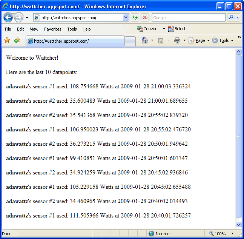
Task: Open the zoom level dropdown arrow
Action: [232, 234]
